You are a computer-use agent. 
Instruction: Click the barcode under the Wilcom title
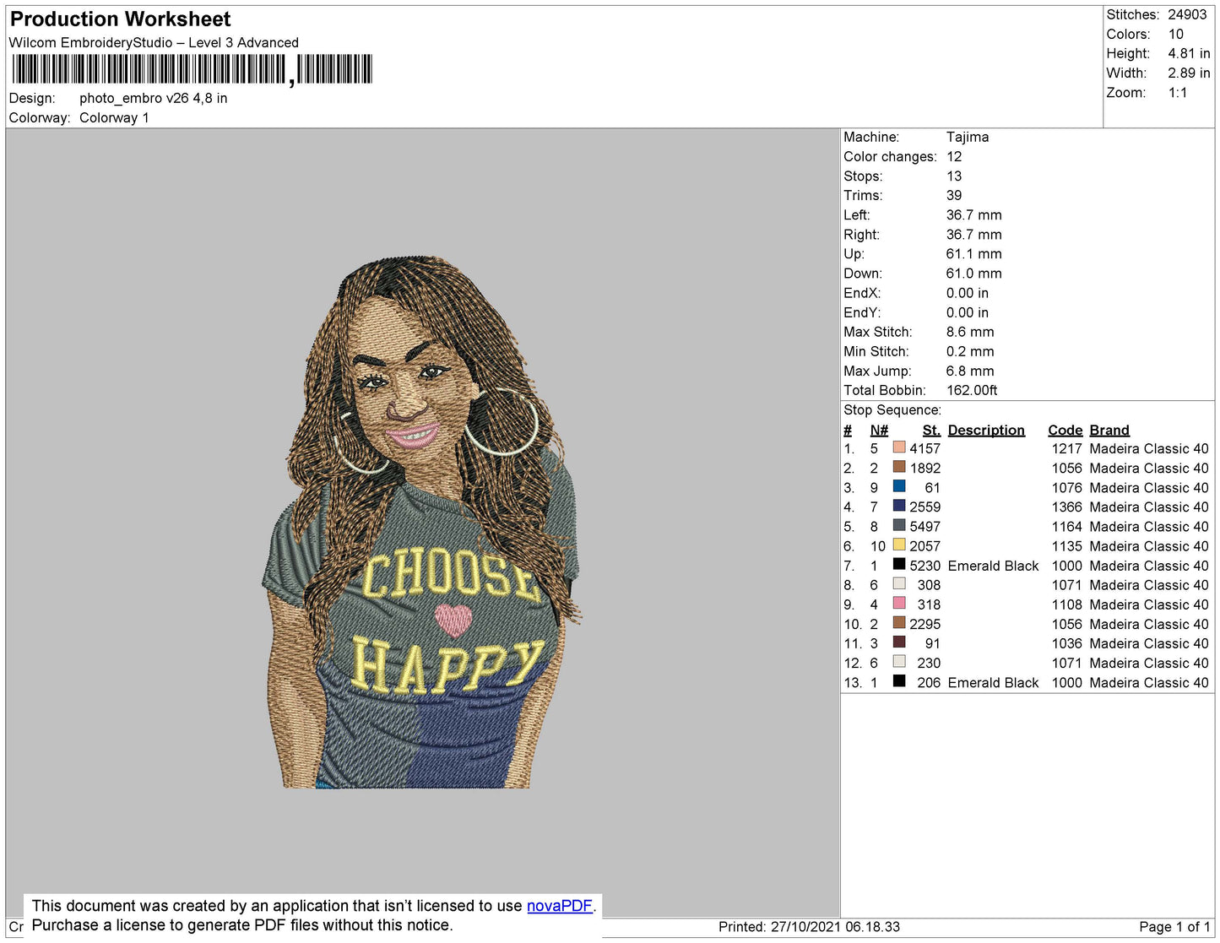(192, 69)
